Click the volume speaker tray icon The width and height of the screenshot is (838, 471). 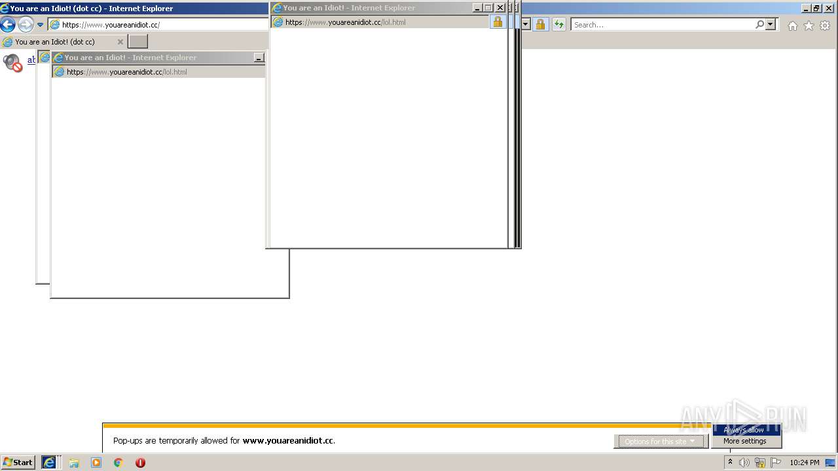(x=744, y=462)
